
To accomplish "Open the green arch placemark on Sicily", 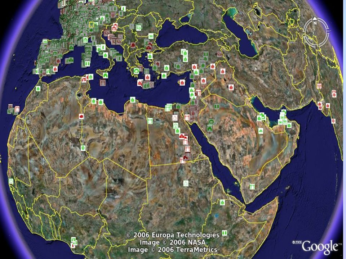I will [106, 75].
